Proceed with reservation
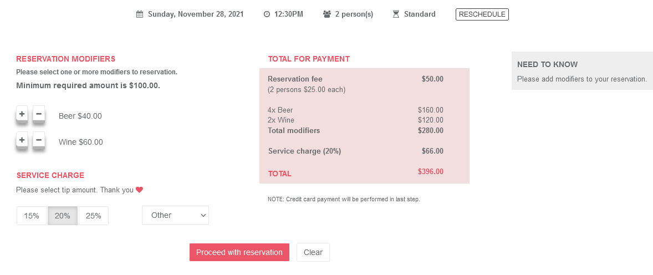Viewport: 653px width, 275px height. tap(239, 252)
